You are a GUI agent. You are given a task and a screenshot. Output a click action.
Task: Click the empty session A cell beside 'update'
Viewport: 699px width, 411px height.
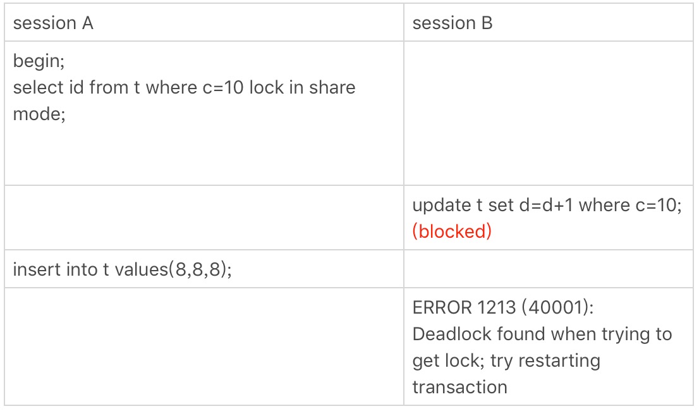204,218
